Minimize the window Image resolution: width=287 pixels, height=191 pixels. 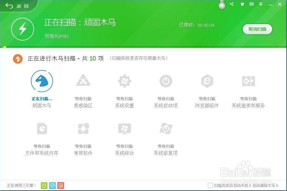[270, 4]
